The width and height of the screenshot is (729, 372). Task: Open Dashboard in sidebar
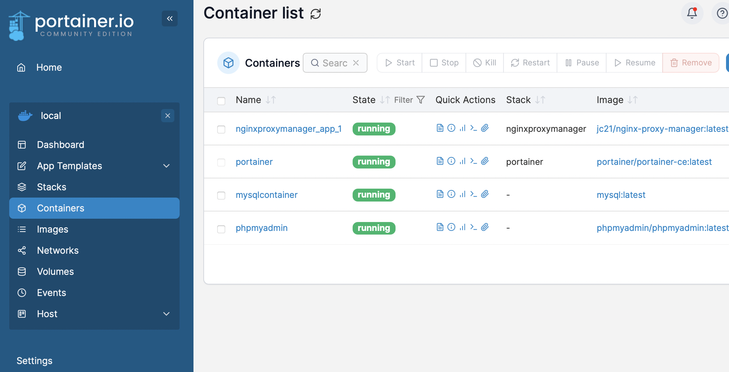click(x=94, y=145)
